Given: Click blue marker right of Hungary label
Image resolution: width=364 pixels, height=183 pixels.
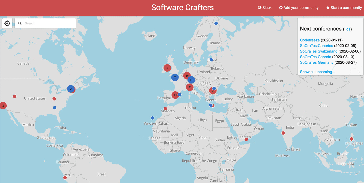Looking at the screenshot, I should 214,89.
